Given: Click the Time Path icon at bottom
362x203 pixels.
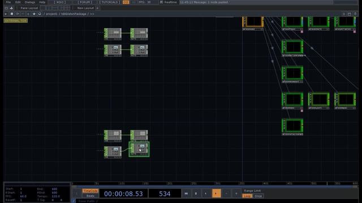Looking at the screenshot, I should [74, 201].
